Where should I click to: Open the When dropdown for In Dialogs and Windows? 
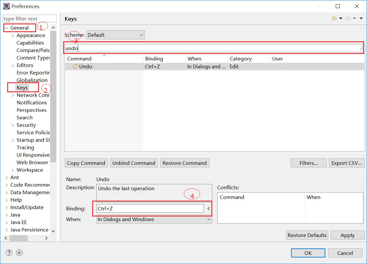click(154, 219)
